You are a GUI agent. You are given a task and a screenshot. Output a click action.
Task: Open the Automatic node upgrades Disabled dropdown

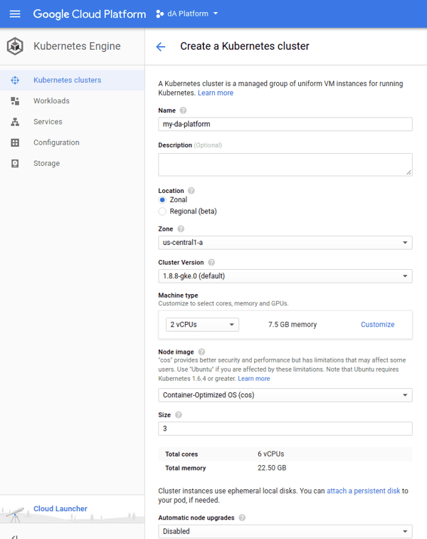point(285,531)
